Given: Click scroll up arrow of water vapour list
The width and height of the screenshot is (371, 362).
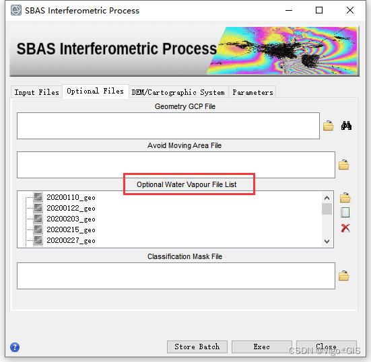Looking at the screenshot, I should [x=327, y=198].
